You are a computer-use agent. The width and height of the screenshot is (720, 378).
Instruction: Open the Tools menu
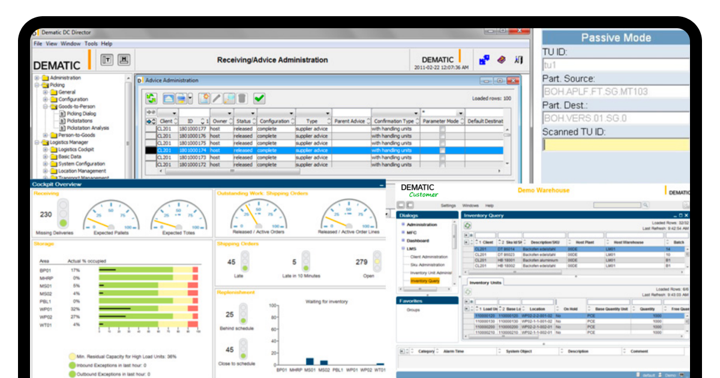[91, 44]
